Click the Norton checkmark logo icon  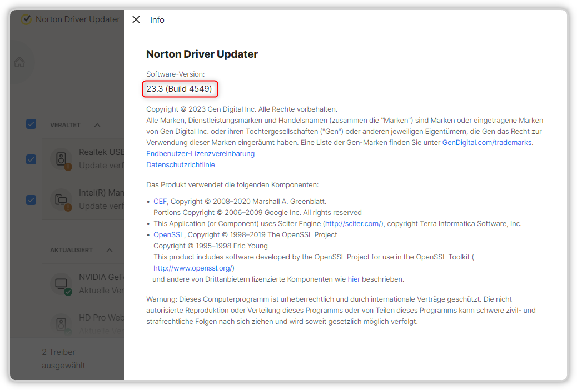pos(26,19)
